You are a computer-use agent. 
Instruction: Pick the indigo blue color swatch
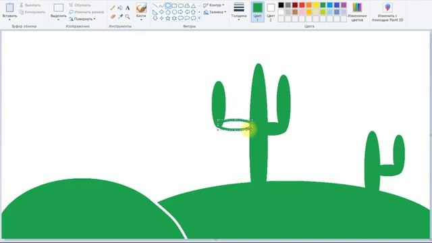[x=337, y=5]
